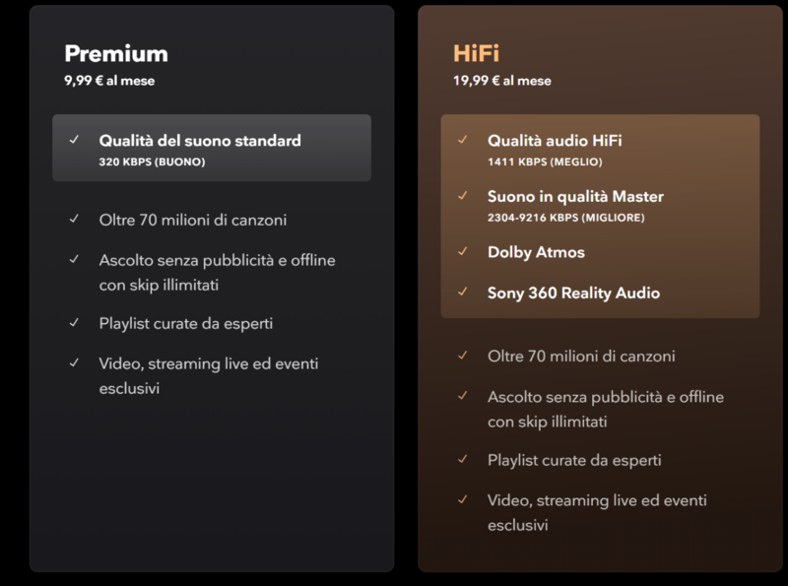Select the HiFi plan title
Viewport: 788px width, 586px height.
(x=478, y=53)
